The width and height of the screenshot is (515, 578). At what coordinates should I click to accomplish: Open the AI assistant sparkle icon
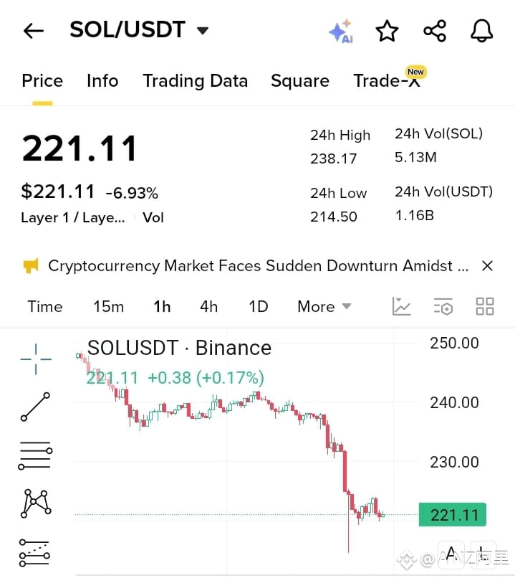pos(341,31)
